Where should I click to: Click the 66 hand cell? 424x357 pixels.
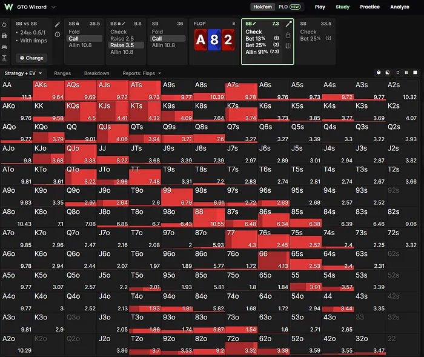[x=273, y=259]
